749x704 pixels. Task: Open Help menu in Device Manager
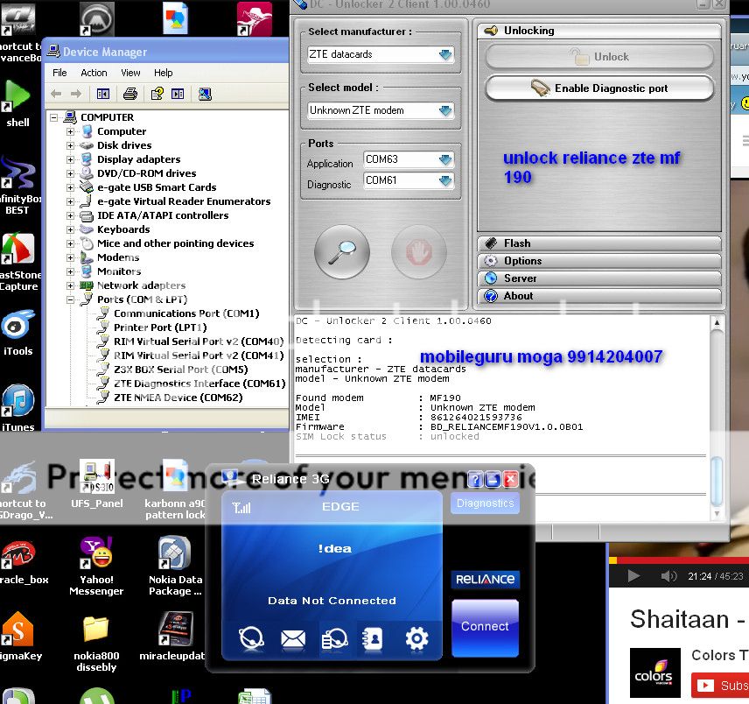tap(164, 73)
